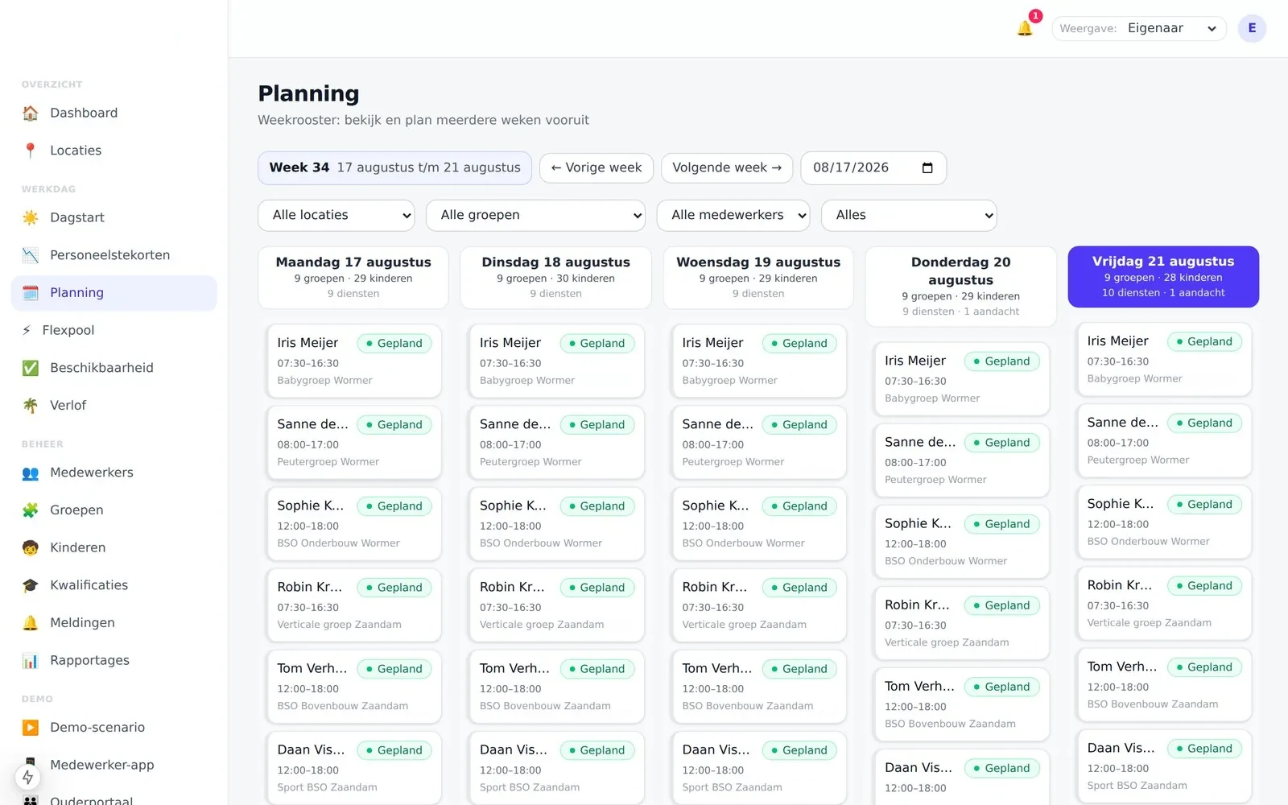The height and width of the screenshot is (805, 1288).
Task: Select Dinsdag 18 augustus day header
Action: (x=555, y=278)
